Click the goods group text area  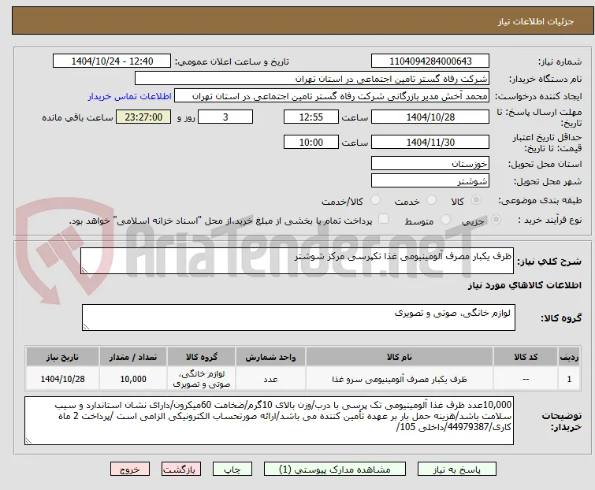299,317
